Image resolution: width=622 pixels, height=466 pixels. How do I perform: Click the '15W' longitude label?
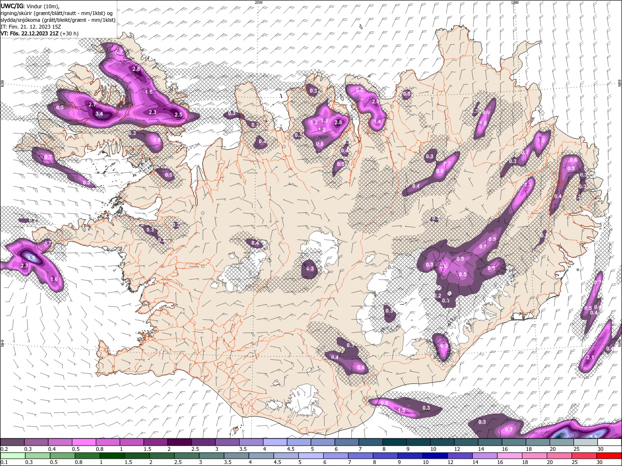(x=515, y=2)
